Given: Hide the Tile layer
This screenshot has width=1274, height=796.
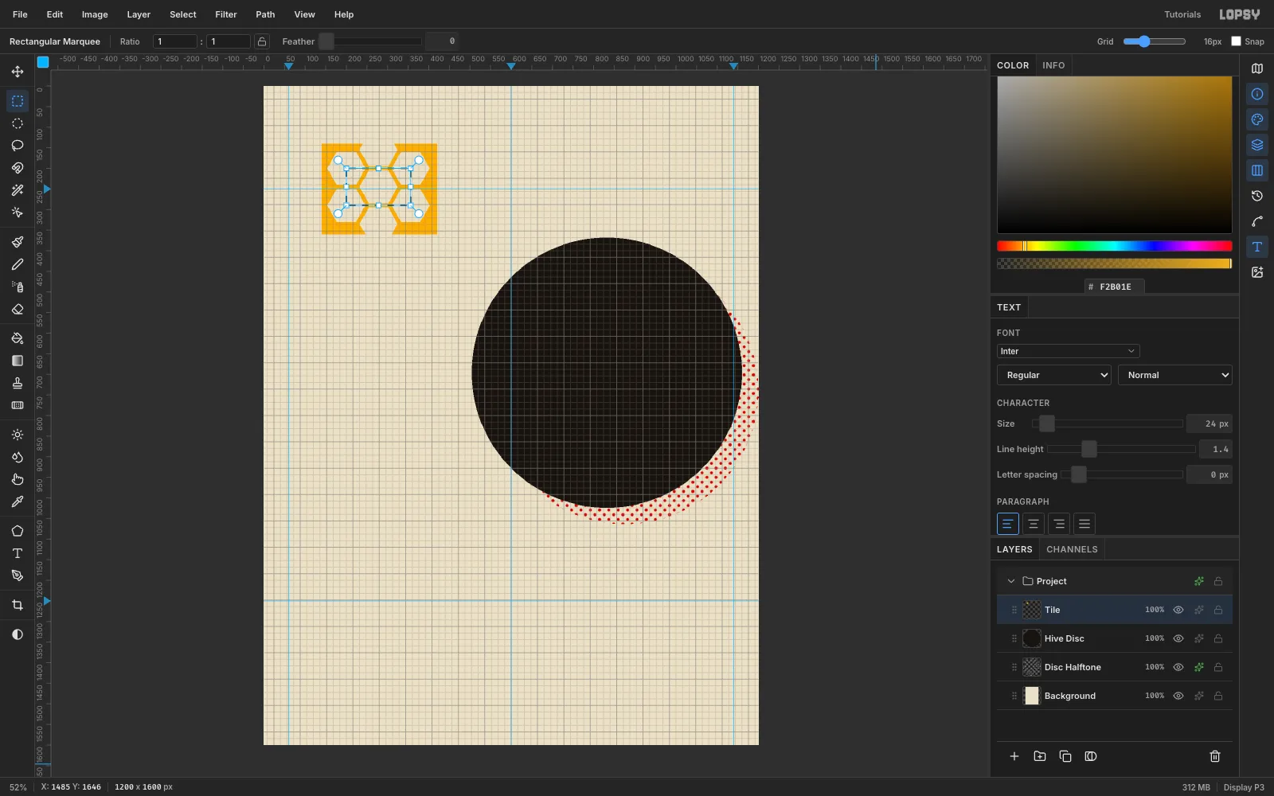Looking at the screenshot, I should pos(1178,610).
